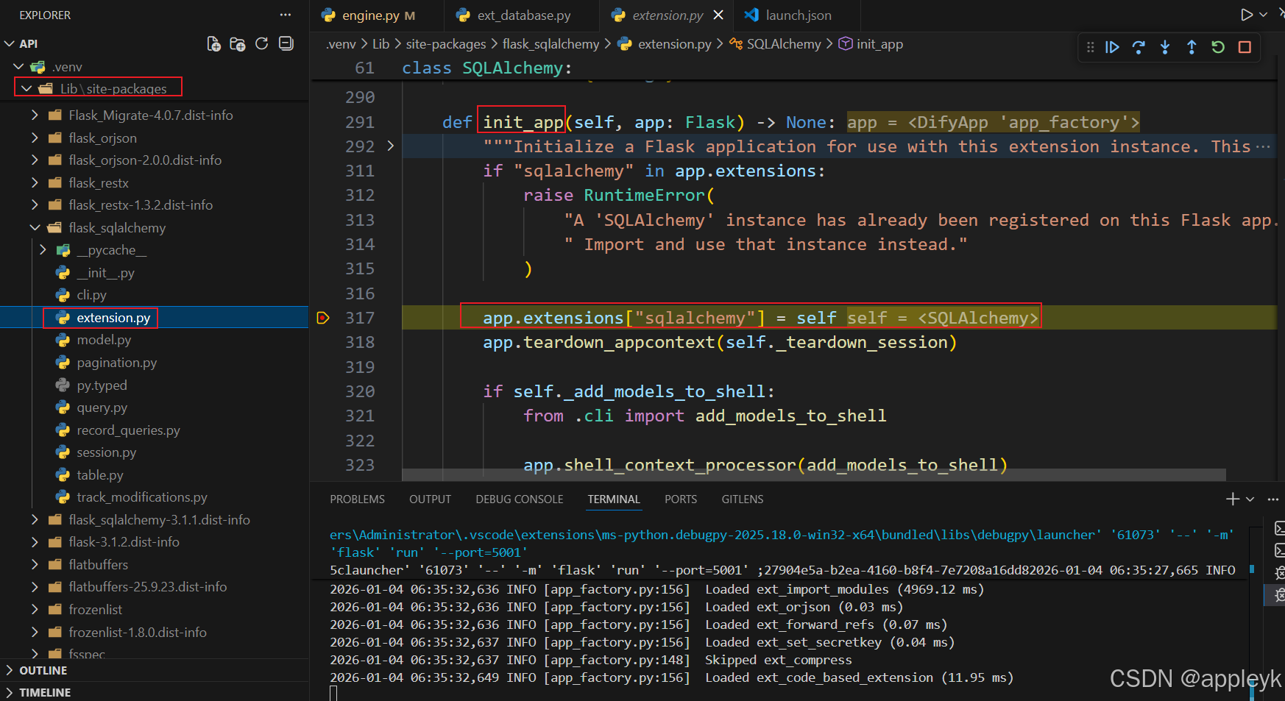Screen dimensions: 1285x701
Task: Expand the flask_restx folder
Action: (35, 183)
